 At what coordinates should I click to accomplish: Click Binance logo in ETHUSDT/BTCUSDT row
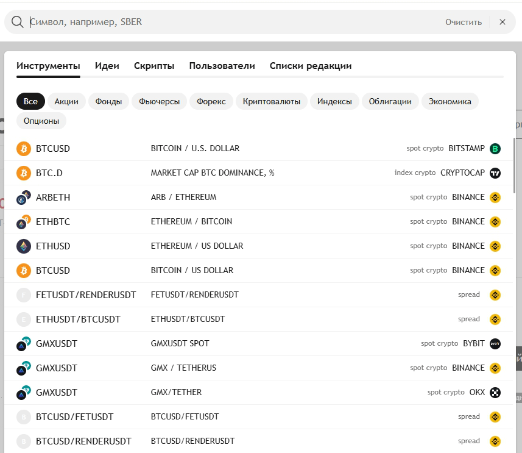[495, 319]
